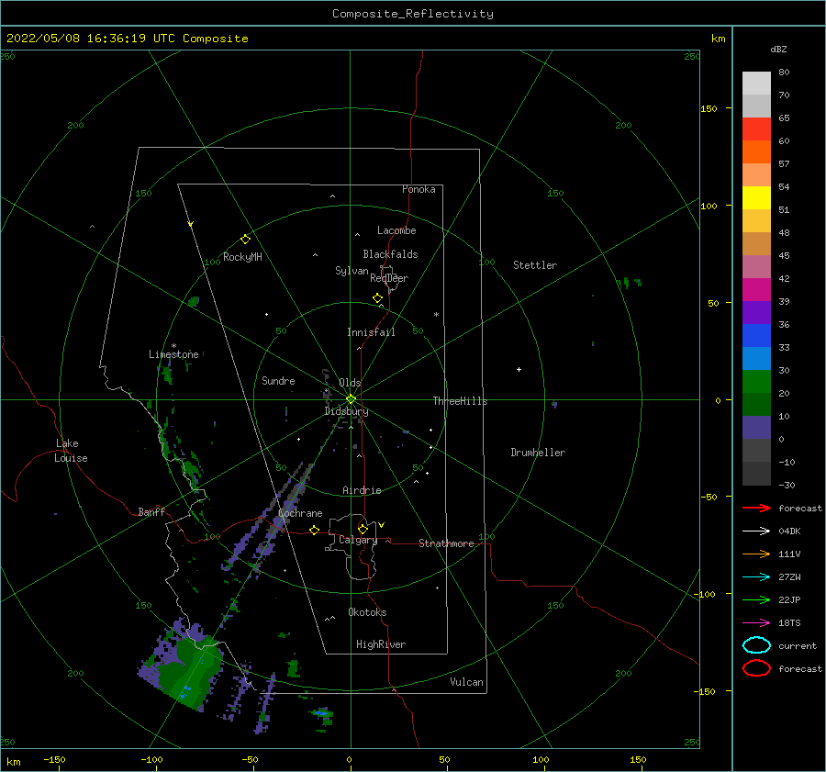Click the Airdrie label
Screen dimensions: 826x772
coord(362,490)
